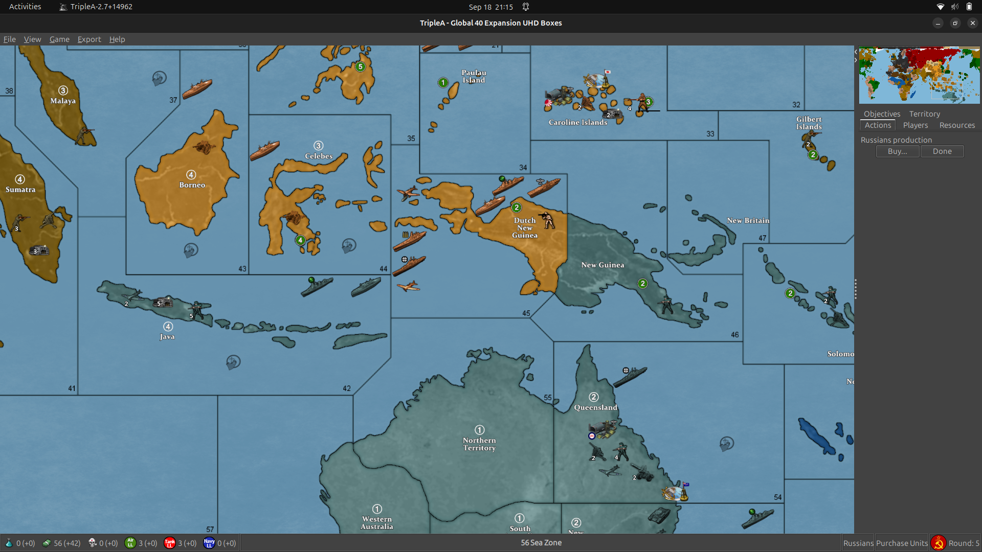The width and height of the screenshot is (982, 552).
Task: Click the world minimap thumbnail
Action: 919,76
